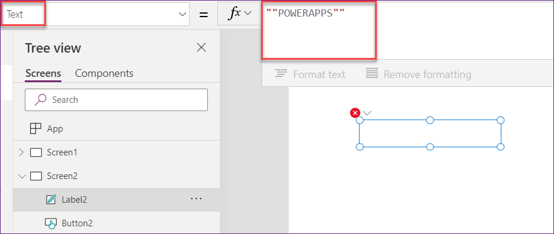Click the Screen2 screen icon
Screen dimensions: 554x234
click(36, 176)
